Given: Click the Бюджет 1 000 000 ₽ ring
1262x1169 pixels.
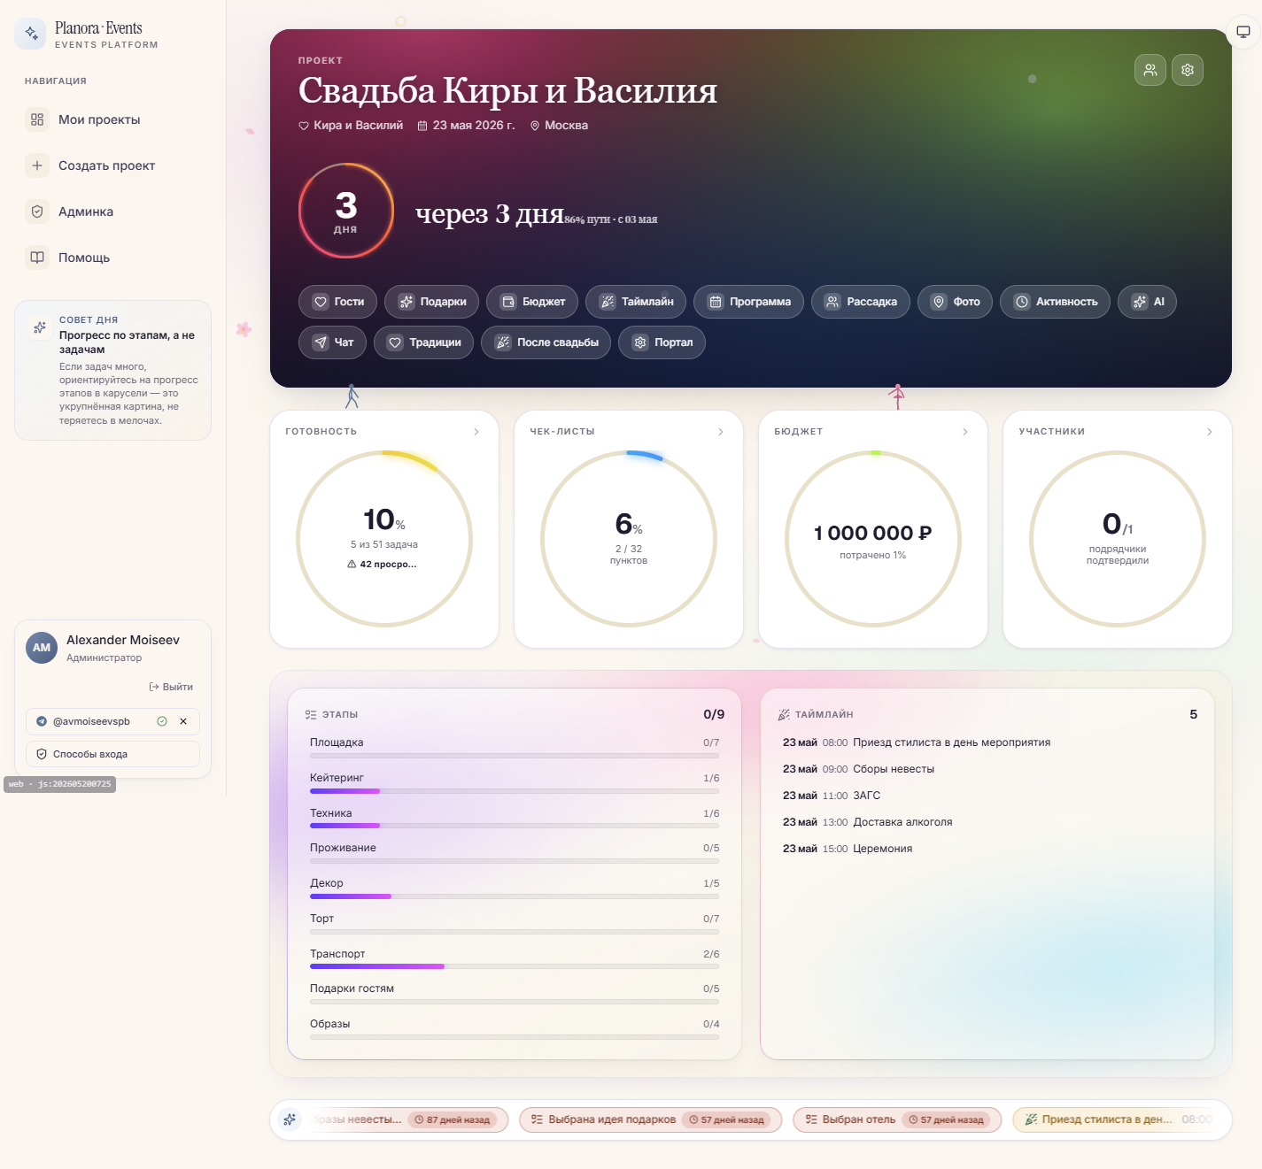Looking at the screenshot, I should 873,539.
